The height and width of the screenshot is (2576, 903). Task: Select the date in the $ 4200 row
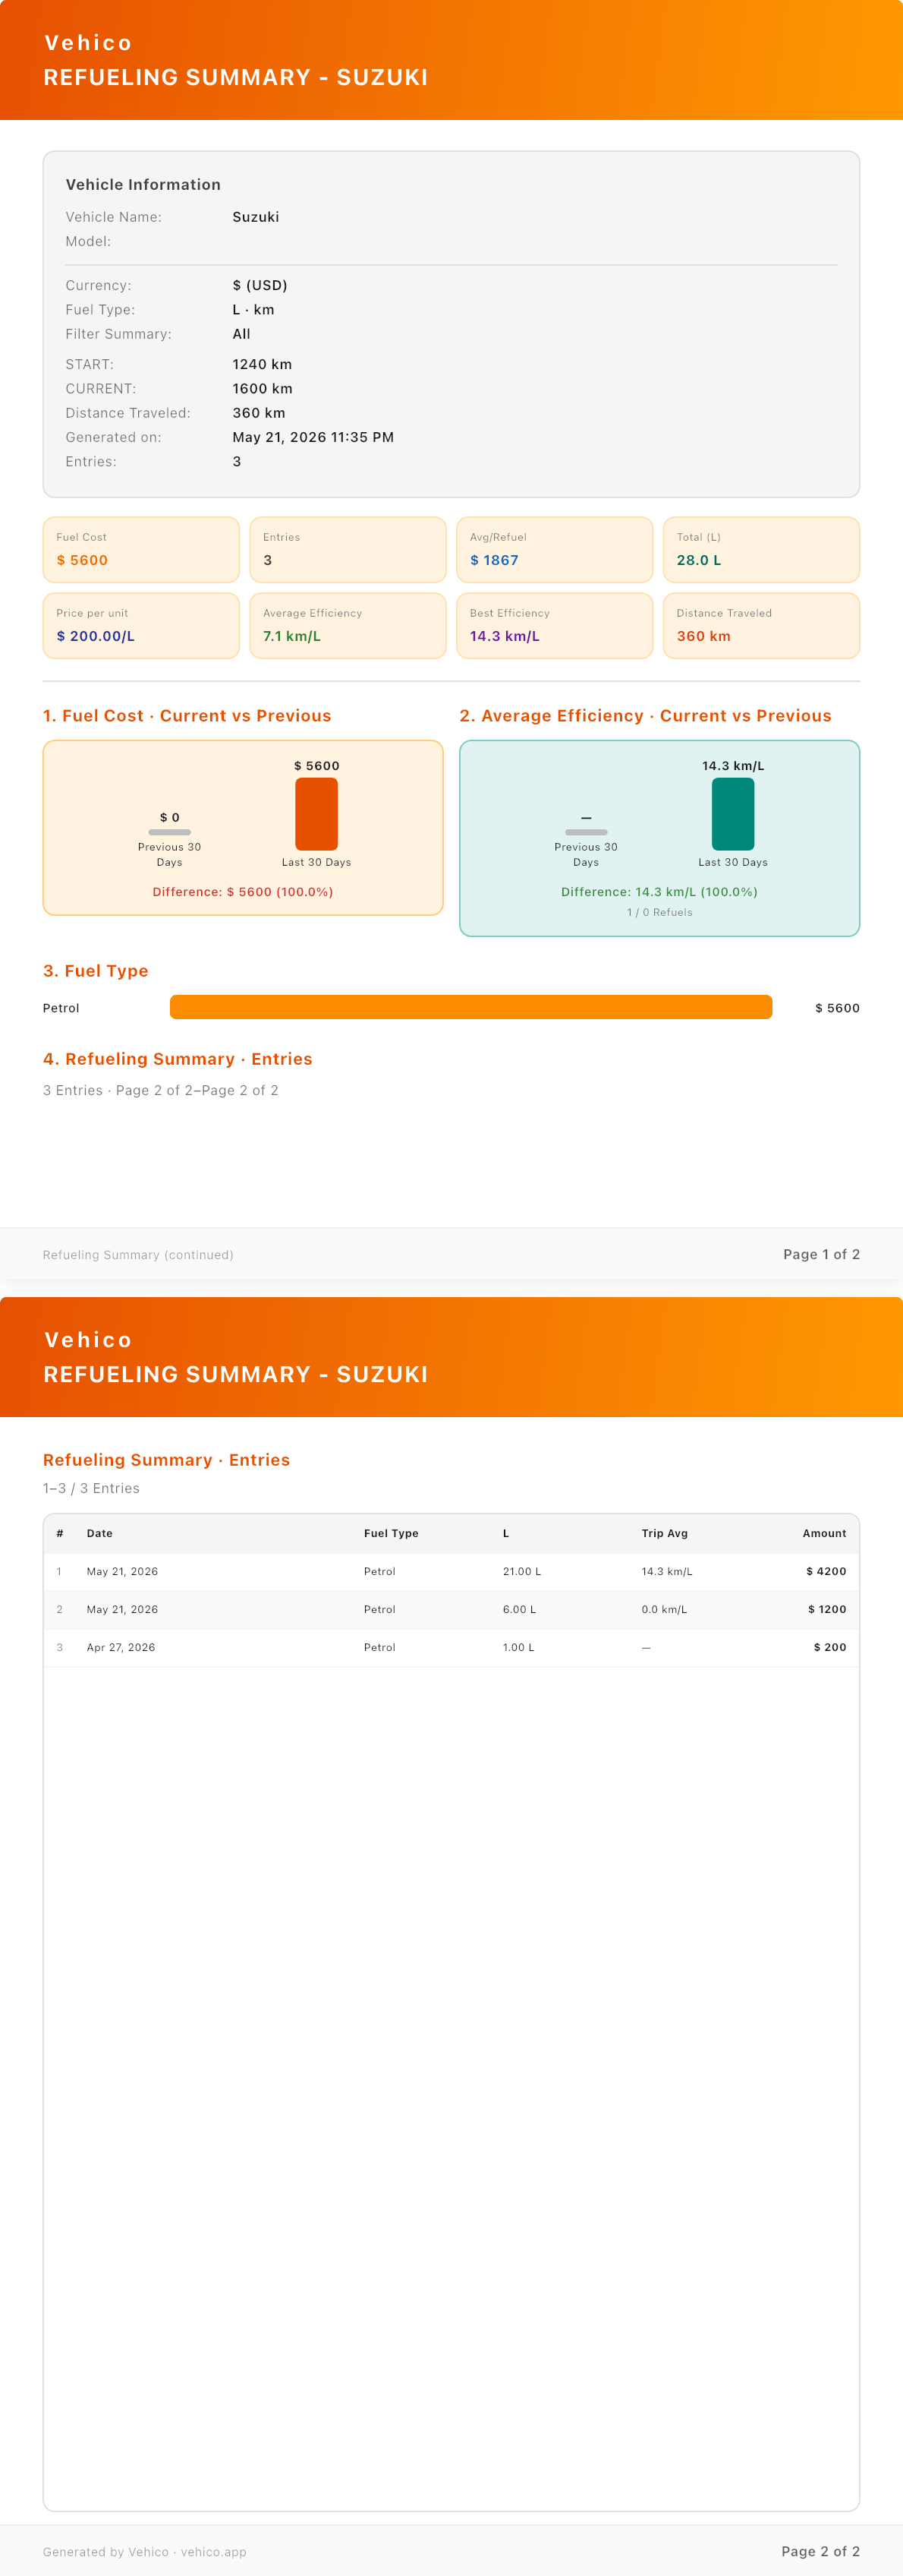click(x=122, y=1571)
